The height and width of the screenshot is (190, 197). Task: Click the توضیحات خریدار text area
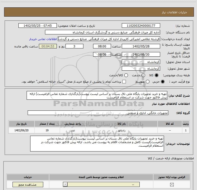pos(97,144)
